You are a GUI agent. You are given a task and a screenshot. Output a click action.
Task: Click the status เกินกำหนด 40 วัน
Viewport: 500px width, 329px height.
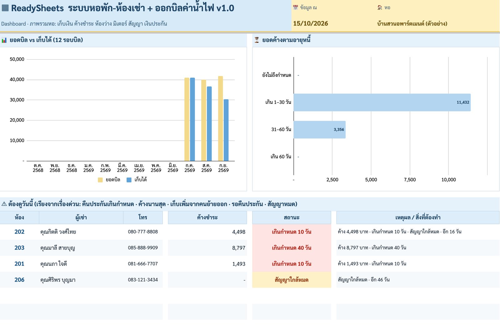click(292, 248)
